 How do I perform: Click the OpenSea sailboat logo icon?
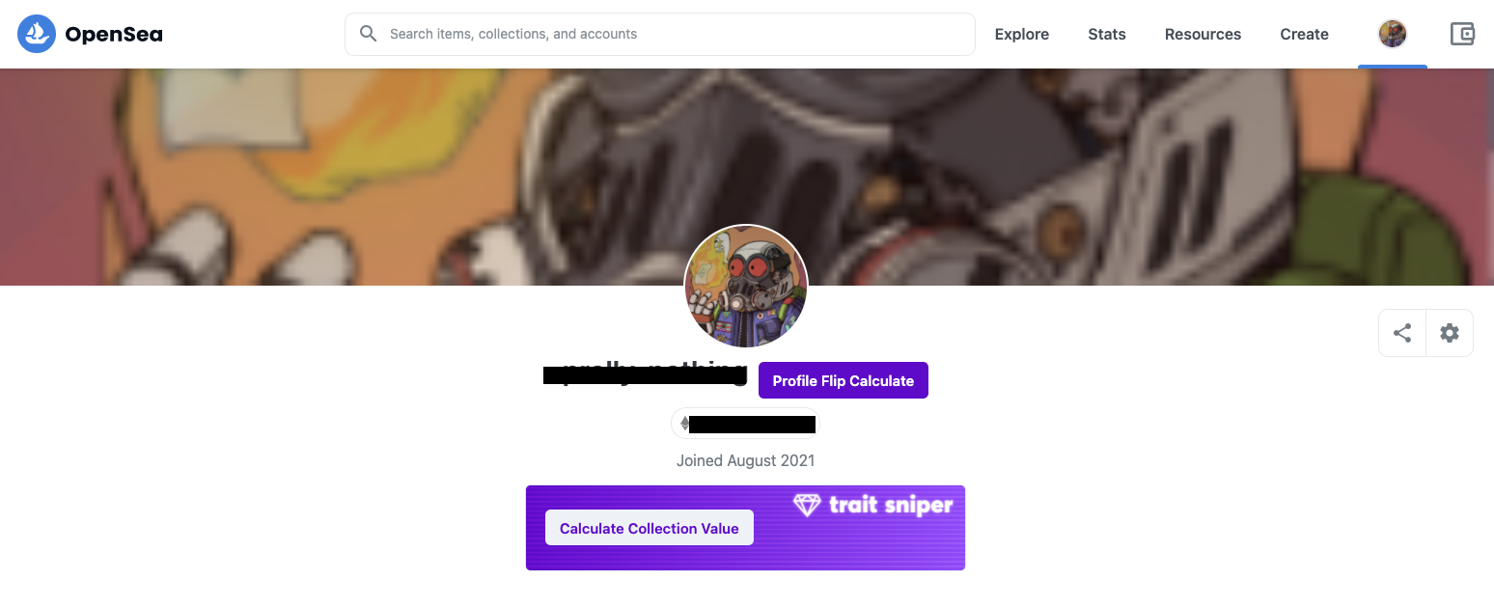pyautogui.click(x=37, y=34)
